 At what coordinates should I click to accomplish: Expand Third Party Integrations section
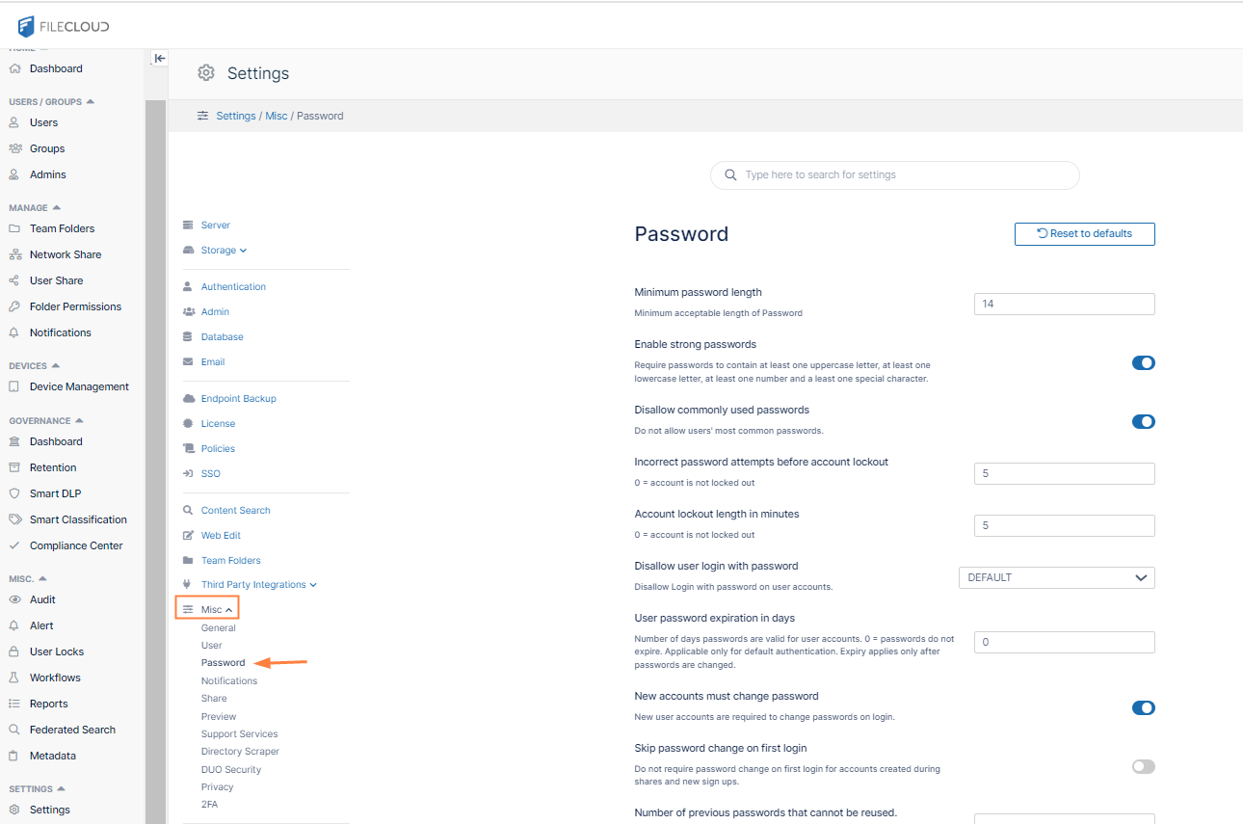pos(258,585)
